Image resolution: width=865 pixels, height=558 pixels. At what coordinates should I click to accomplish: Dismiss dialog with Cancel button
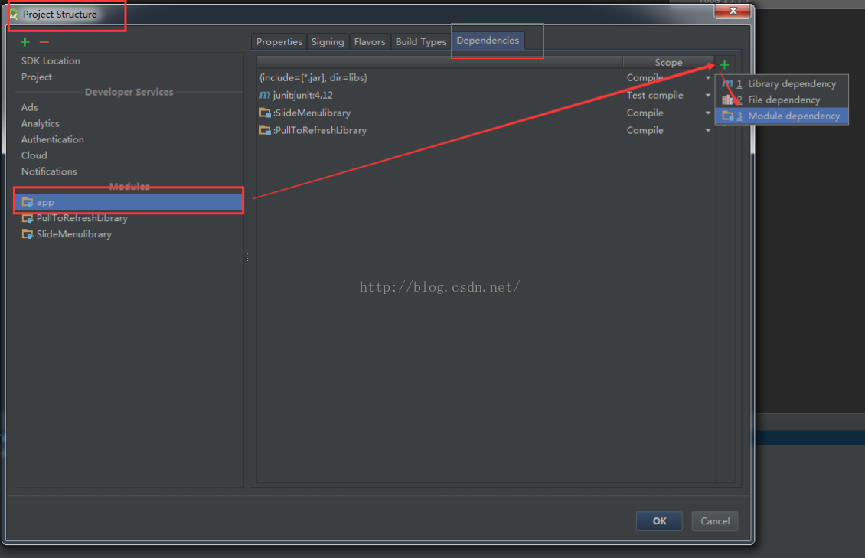coord(715,521)
